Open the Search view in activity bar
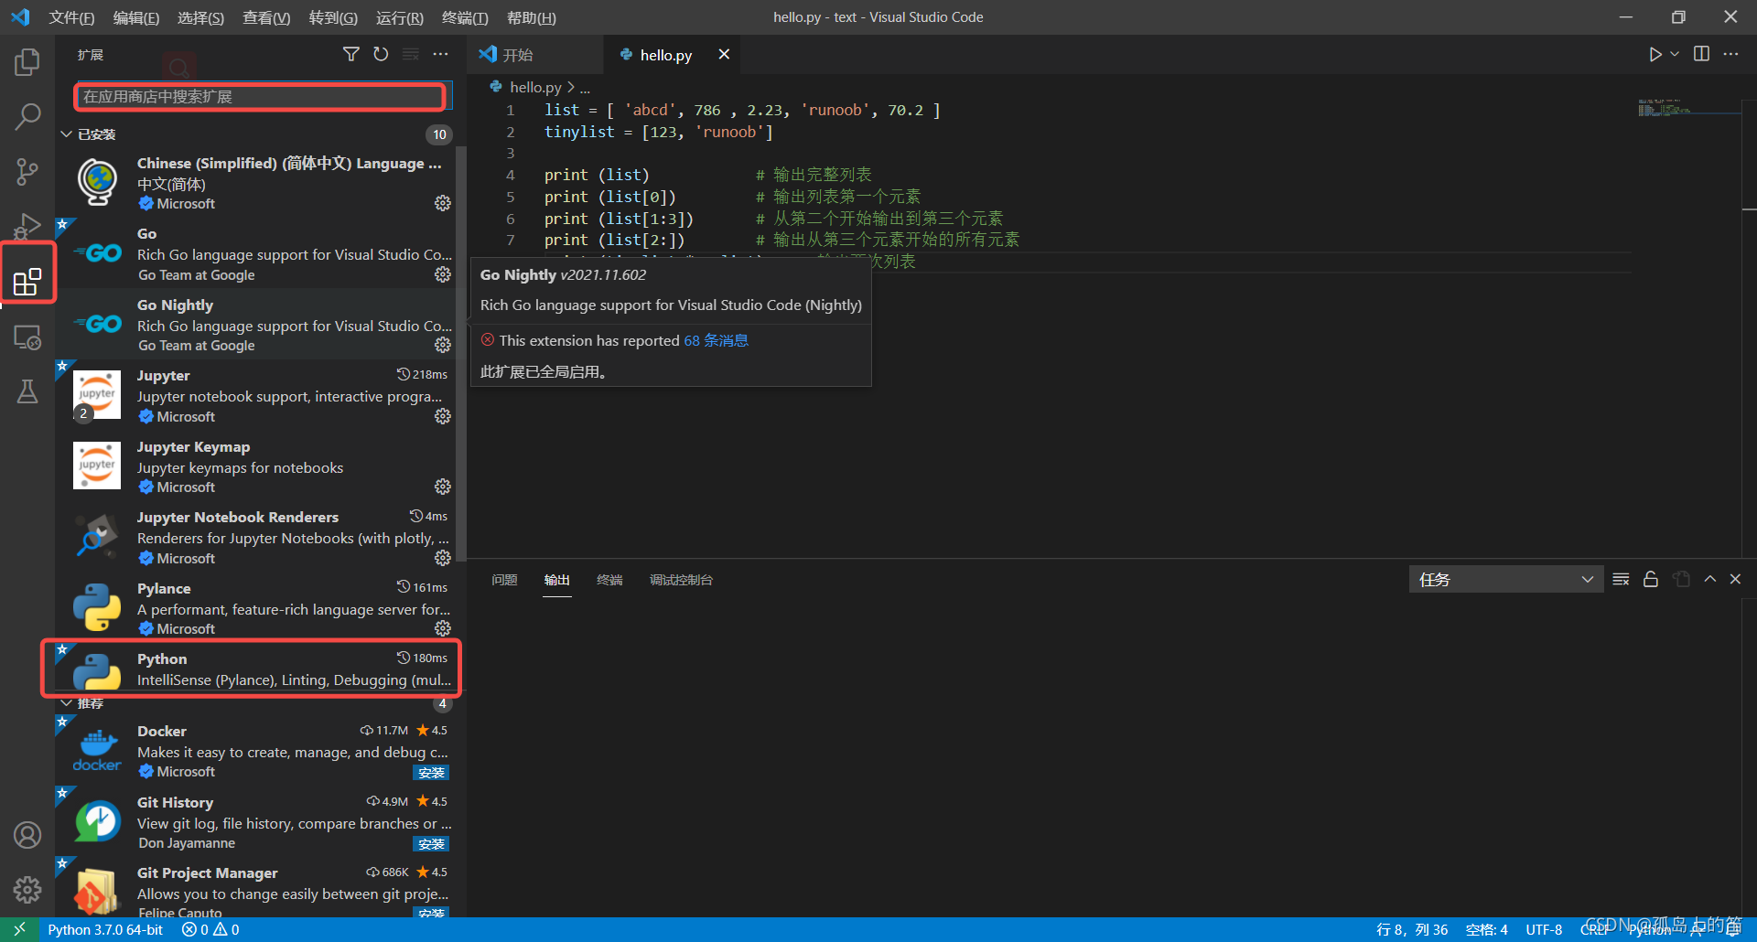Screen dimensions: 1757x942 coord(27,116)
